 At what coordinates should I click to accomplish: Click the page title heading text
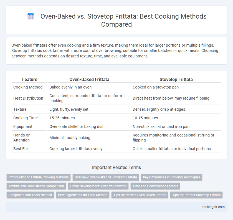click(x=123, y=20)
